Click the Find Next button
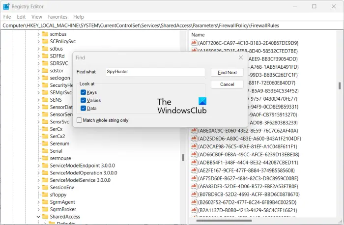This screenshot has height=225, width=344. tap(227, 72)
